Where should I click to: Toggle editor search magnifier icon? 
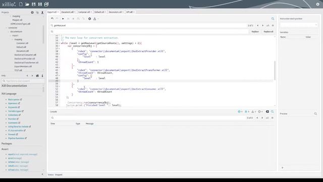click(273, 19)
